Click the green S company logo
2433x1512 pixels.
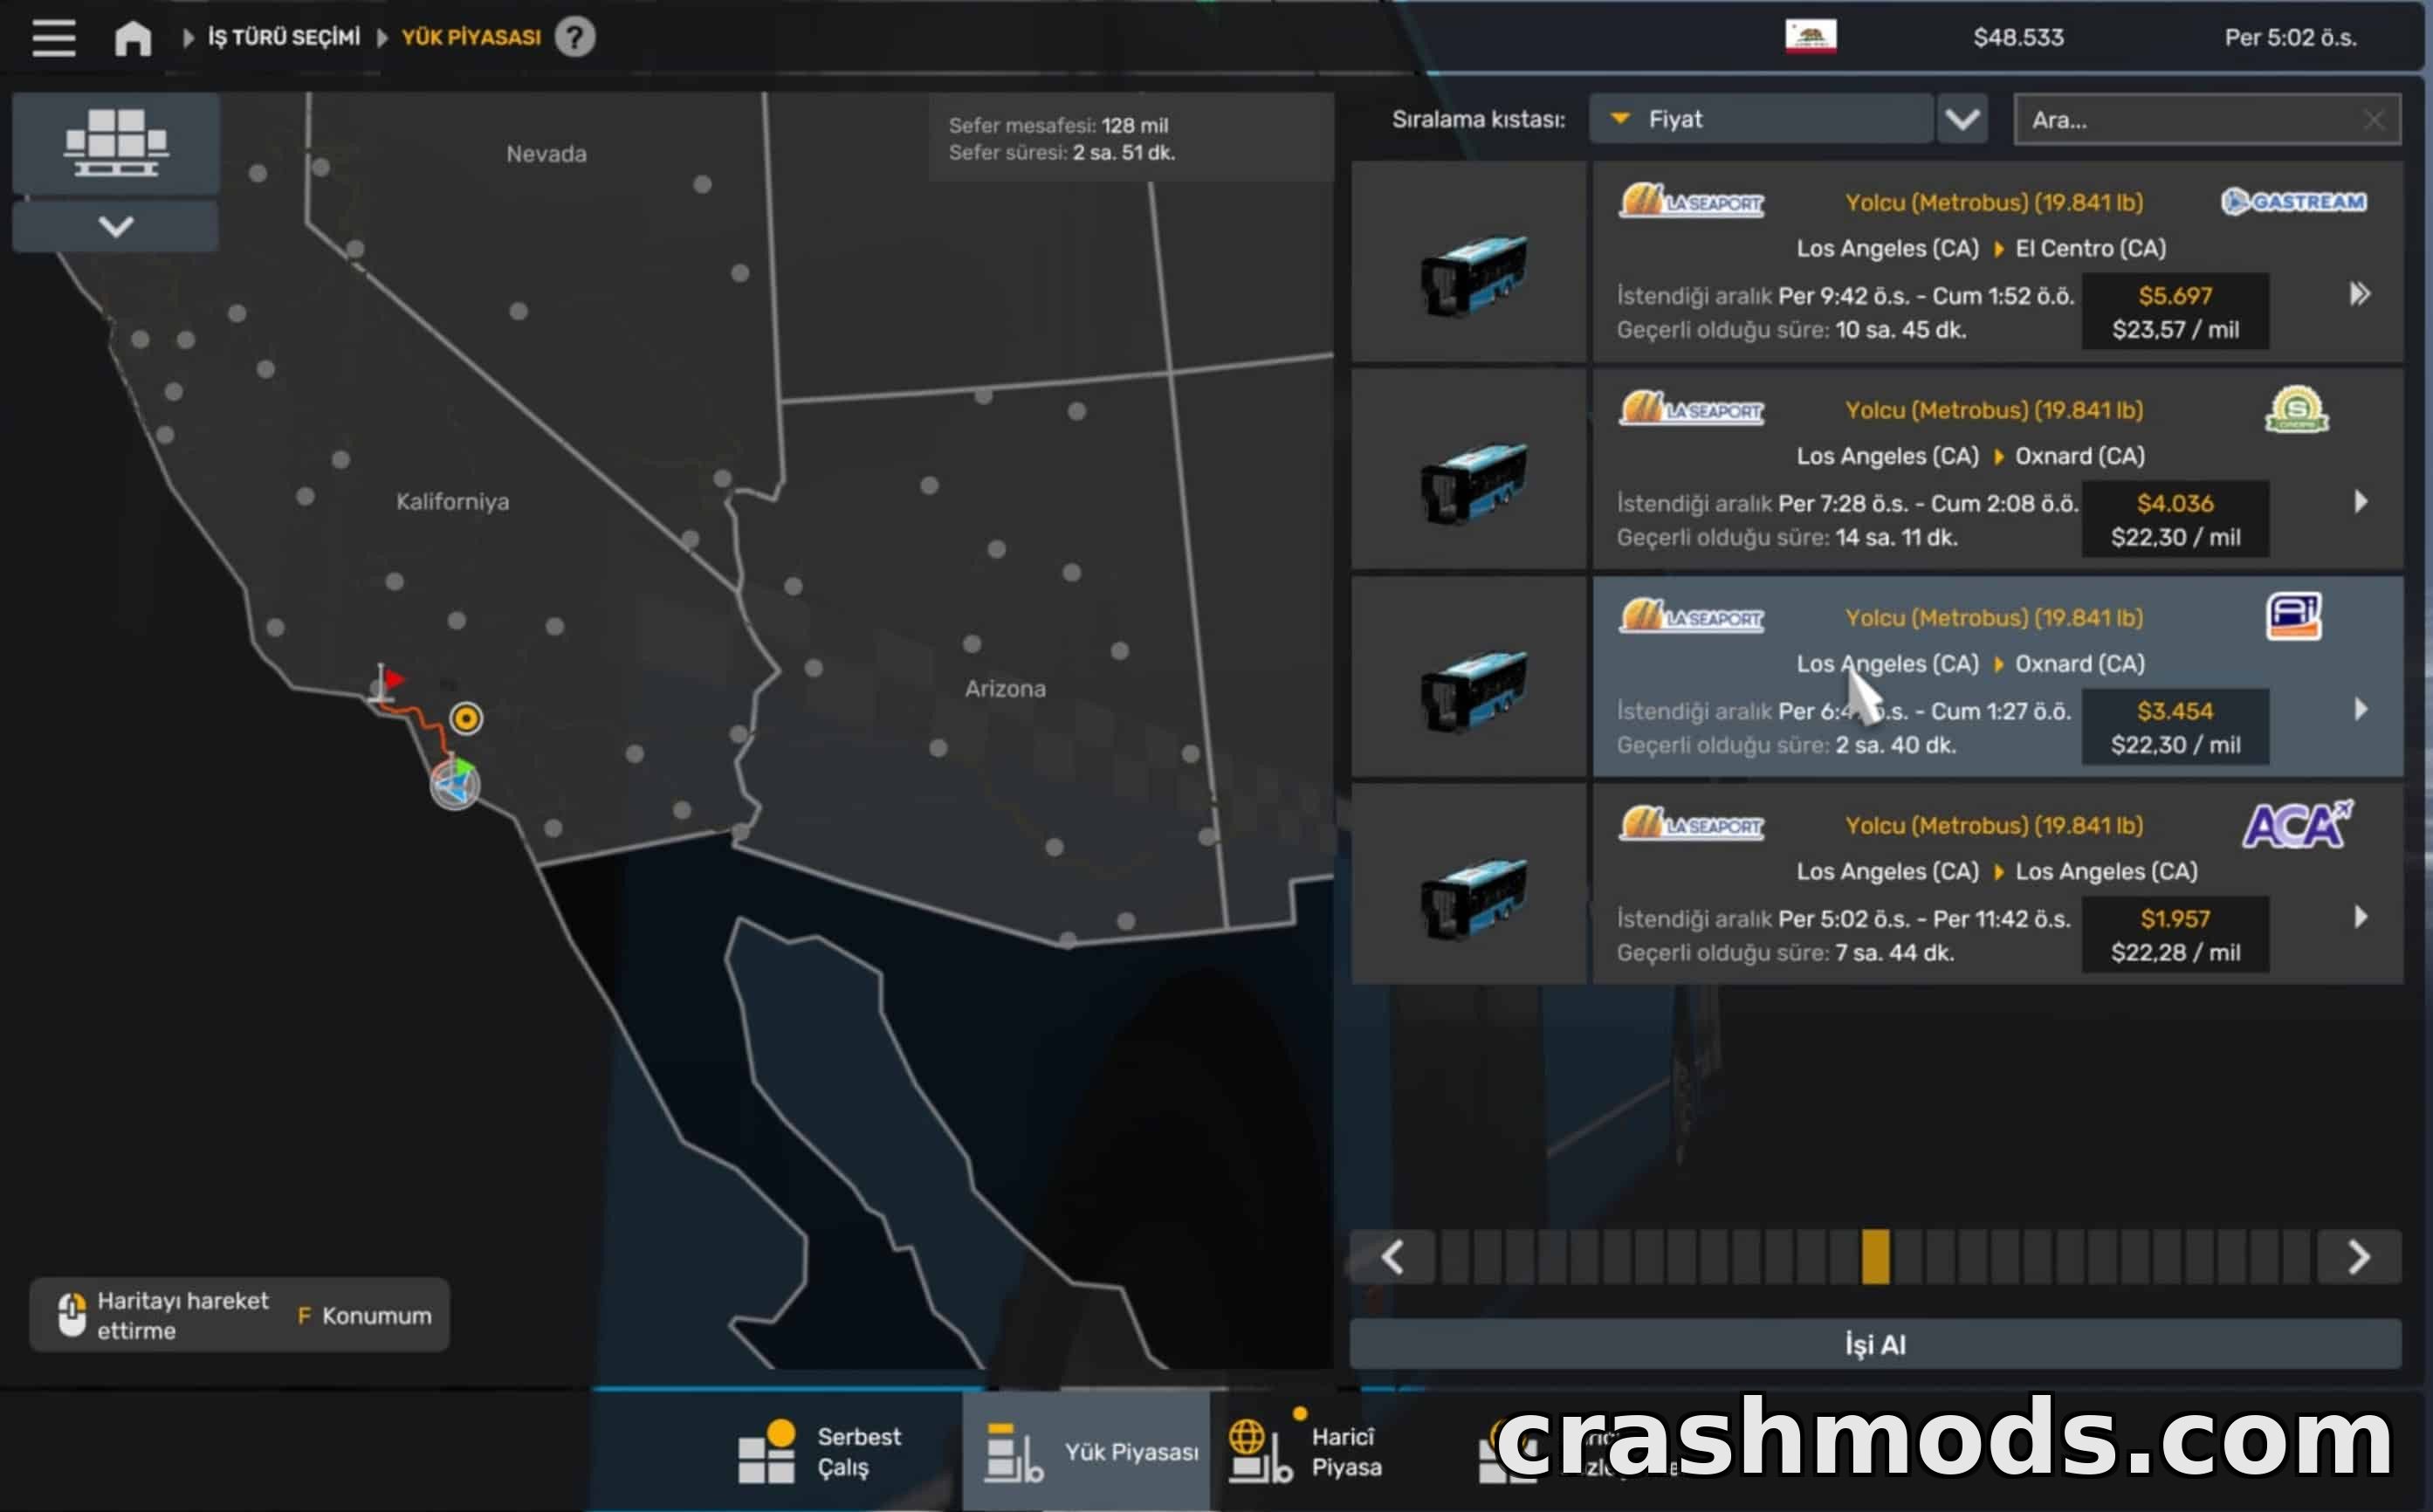(2296, 410)
